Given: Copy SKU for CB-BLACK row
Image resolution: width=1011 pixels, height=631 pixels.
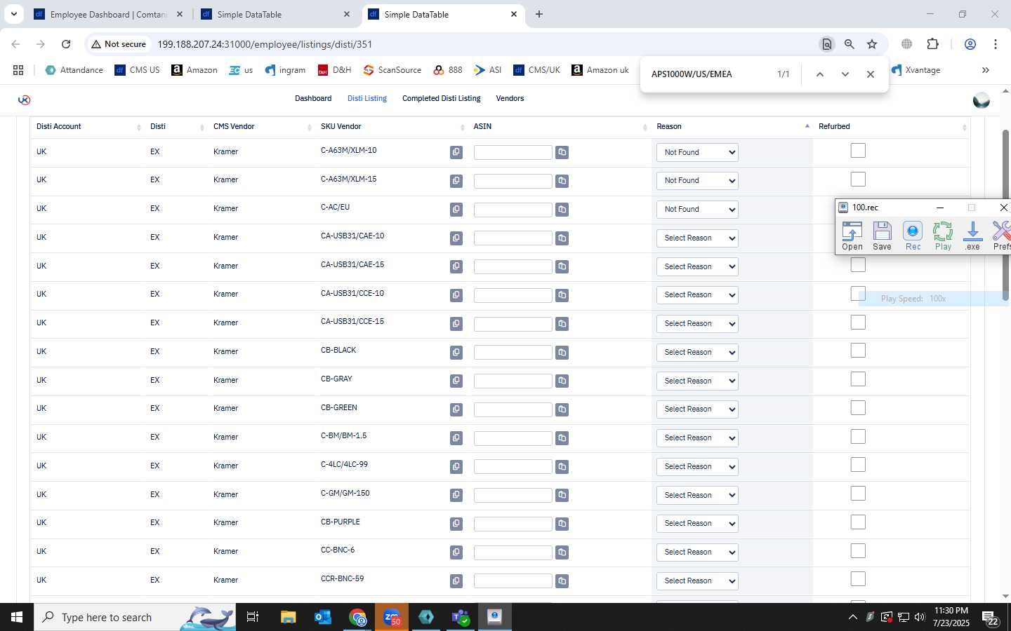Looking at the screenshot, I should (x=456, y=353).
